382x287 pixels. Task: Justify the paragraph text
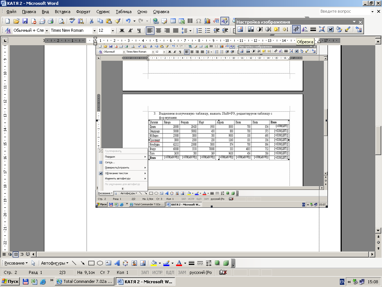(176, 31)
